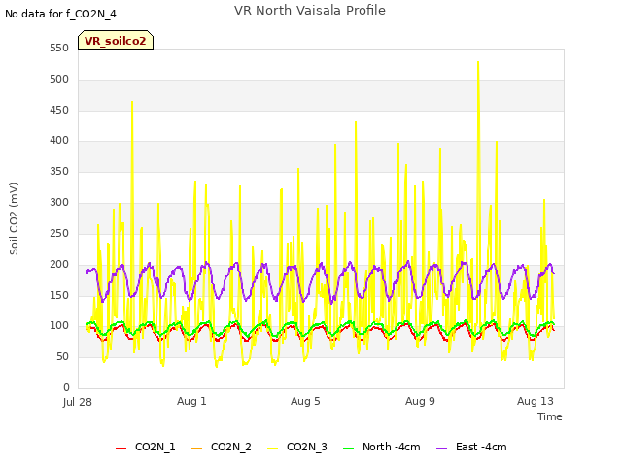Toggle the East -4cm legend label

pos(481,447)
